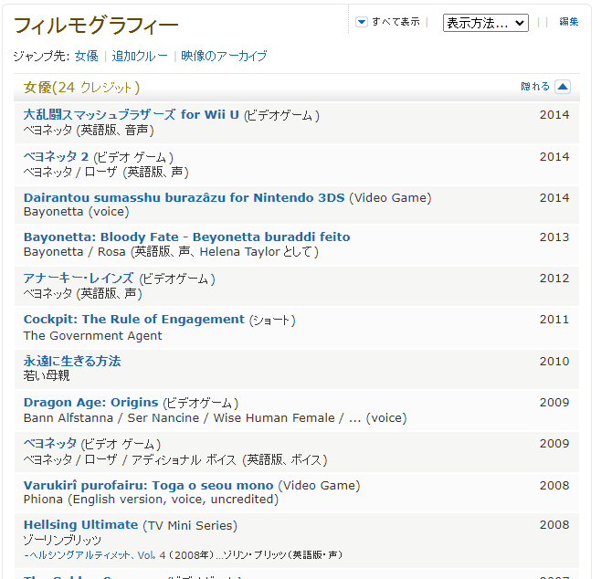Collapse actress section with up-arrow icon

(x=563, y=87)
